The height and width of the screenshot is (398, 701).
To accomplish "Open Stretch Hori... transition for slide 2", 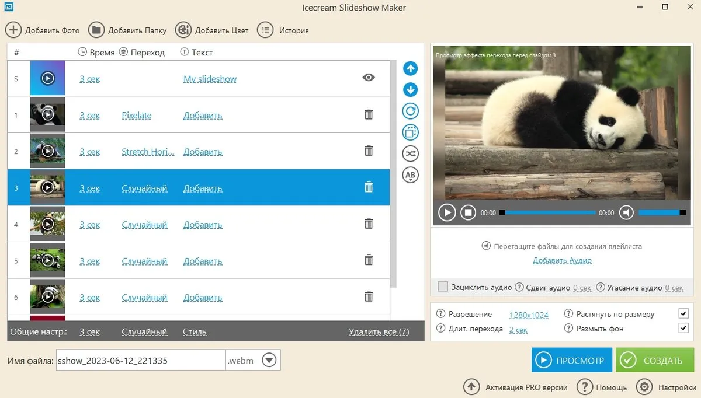I will [148, 152].
